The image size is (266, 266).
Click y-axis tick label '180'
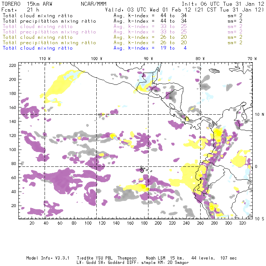13,93
